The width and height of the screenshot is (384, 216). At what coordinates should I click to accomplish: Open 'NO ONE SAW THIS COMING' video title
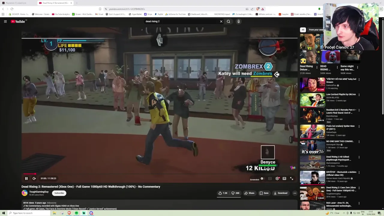pyautogui.click(x=340, y=141)
